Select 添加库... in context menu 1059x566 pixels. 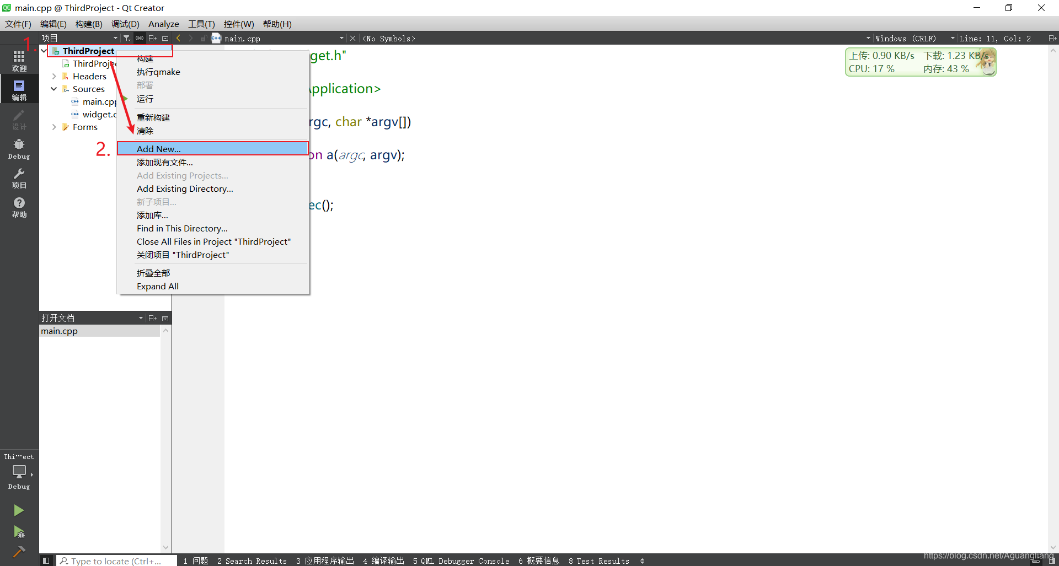coord(213,215)
